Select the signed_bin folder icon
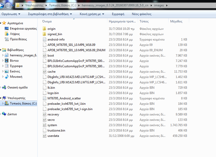The width and height of the screenshot is (216, 157). [x=44, y=34]
